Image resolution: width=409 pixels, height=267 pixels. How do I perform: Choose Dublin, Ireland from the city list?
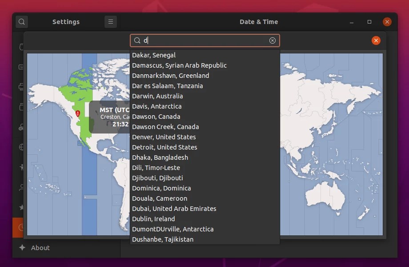tap(153, 218)
